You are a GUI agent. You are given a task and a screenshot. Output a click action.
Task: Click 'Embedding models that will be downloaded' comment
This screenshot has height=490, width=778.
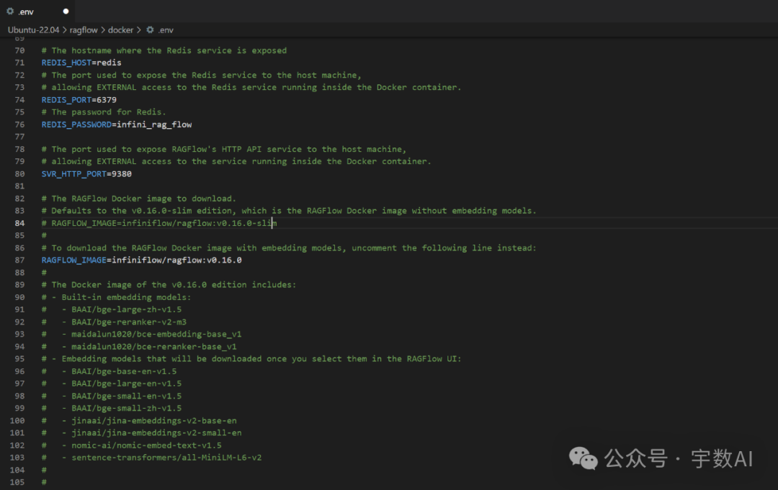click(251, 359)
